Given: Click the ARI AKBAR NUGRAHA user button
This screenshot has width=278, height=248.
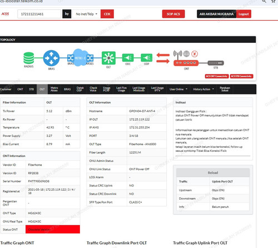Looking at the screenshot, I should point(216,14).
